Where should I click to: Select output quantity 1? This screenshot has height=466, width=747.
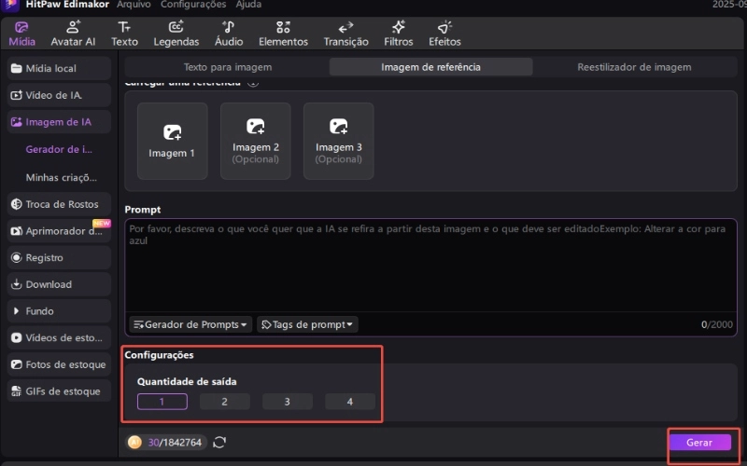(x=162, y=402)
